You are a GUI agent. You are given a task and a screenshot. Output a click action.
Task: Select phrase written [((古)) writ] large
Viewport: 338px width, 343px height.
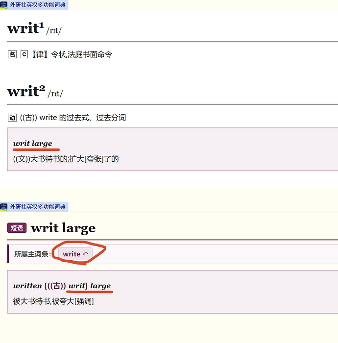click(x=62, y=286)
